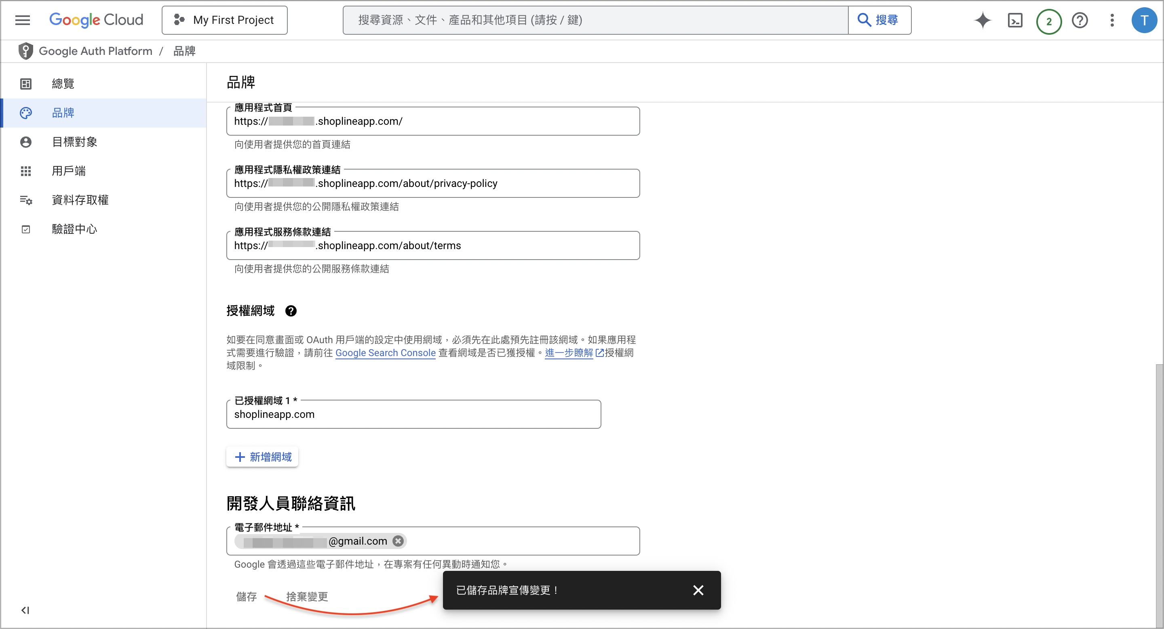Click the 捨棄變更 discard changes button

click(x=307, y=597)
